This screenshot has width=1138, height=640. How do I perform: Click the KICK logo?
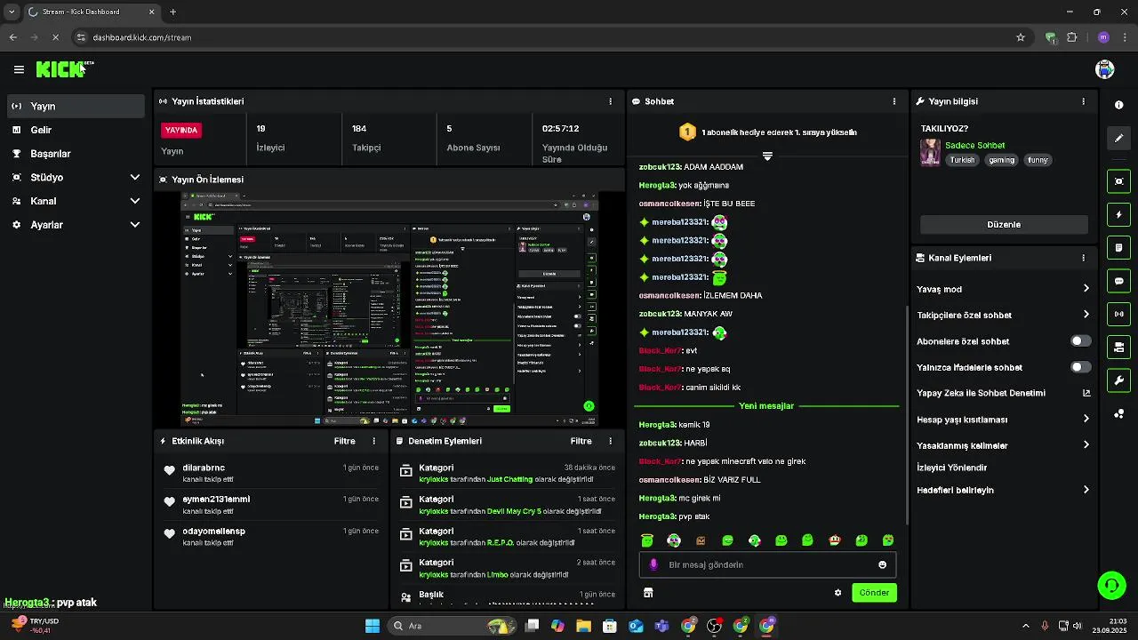[x=60, y=69]
